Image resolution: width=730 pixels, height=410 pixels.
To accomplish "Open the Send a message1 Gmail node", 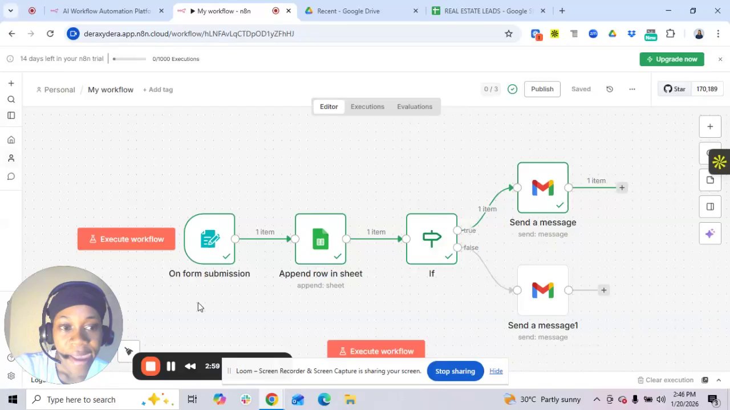I will point(543,290).
